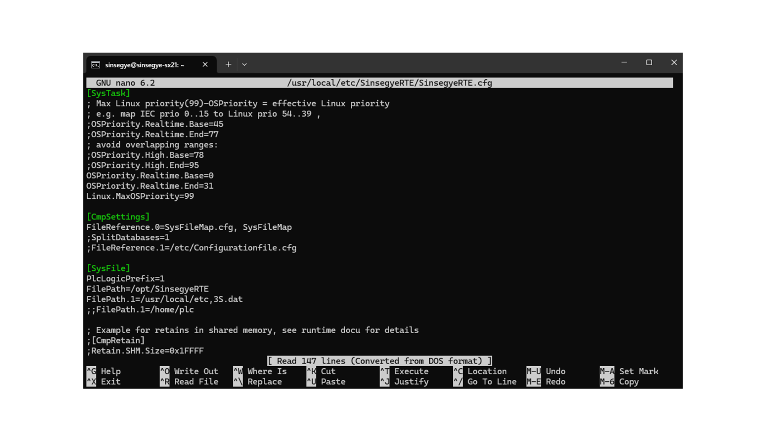This screenshot has height=430, width=766.
Task: Click the FilePath=/opt/SinsegyeRTE line
Action: (x=147, y=289)
